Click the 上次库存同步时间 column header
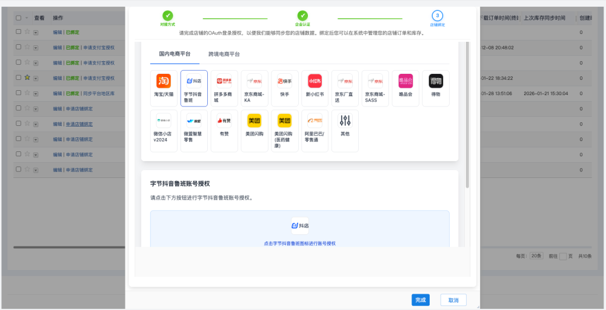 point(544,18)
